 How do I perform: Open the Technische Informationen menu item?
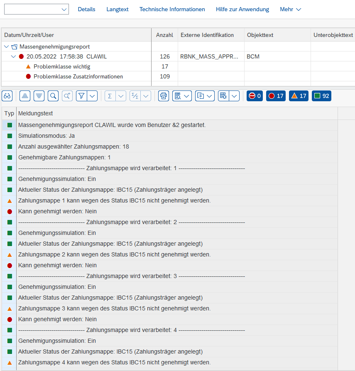(172, 9)
